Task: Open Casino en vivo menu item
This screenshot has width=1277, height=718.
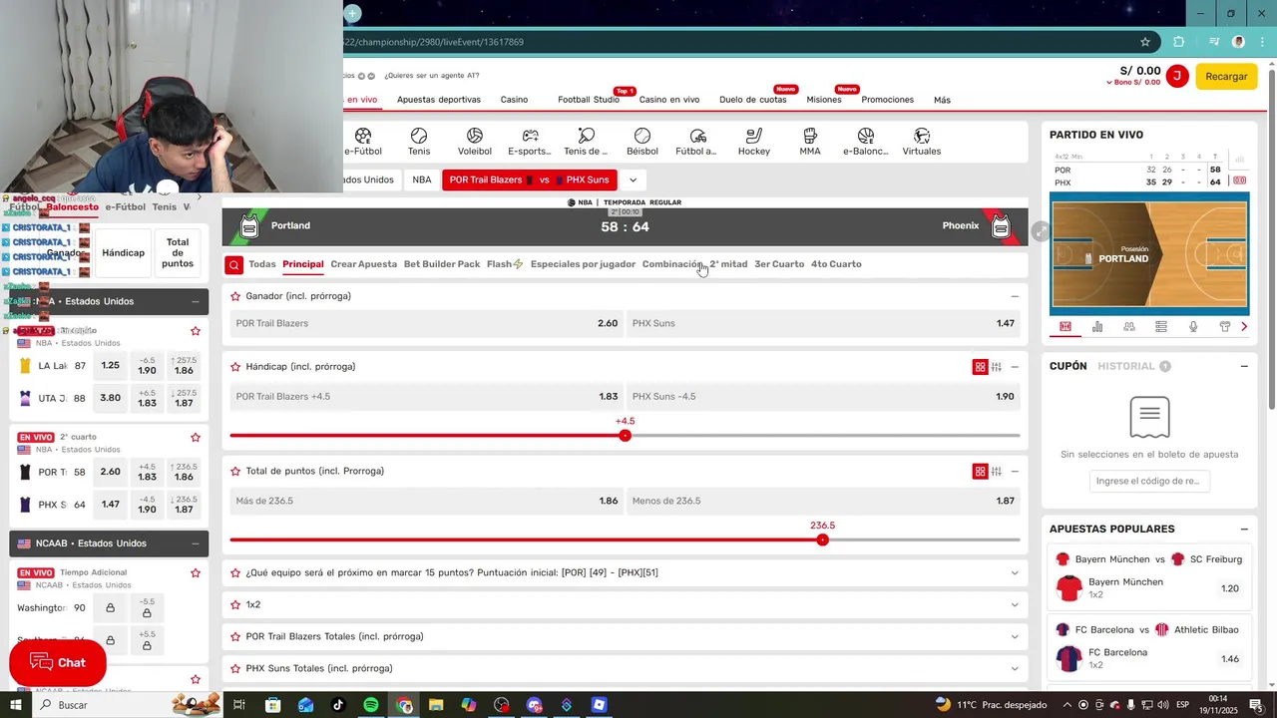Action: click(669, 100)
